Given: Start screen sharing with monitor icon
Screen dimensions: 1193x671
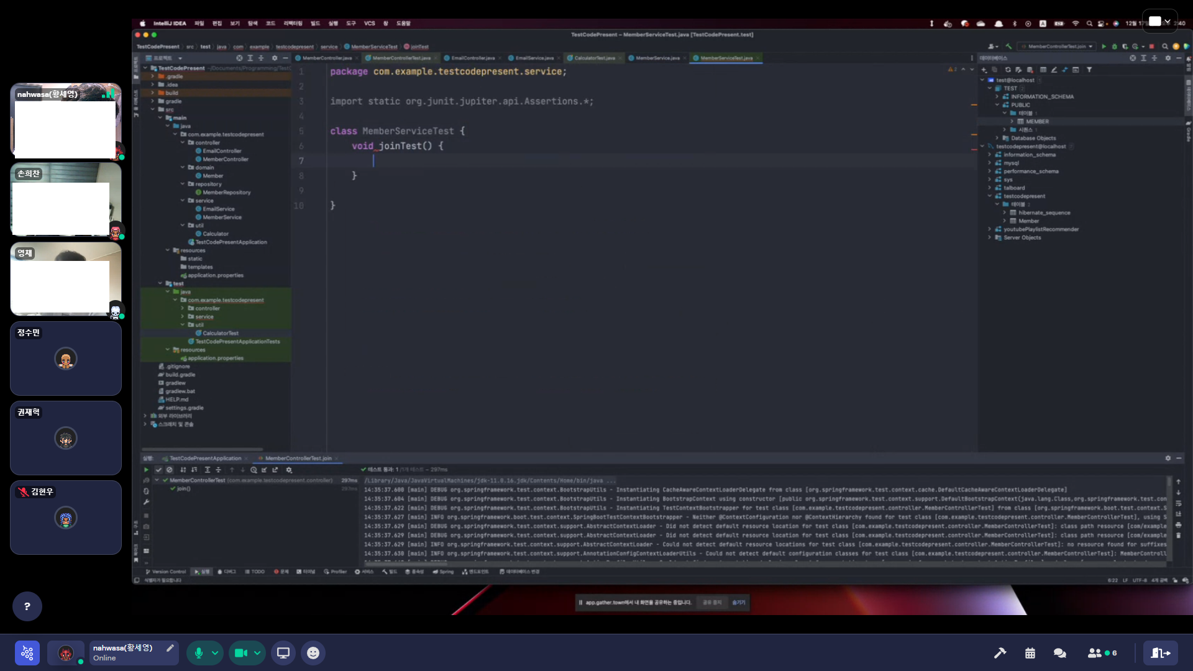Looking at the screenshot, I should tap(283, 653).
